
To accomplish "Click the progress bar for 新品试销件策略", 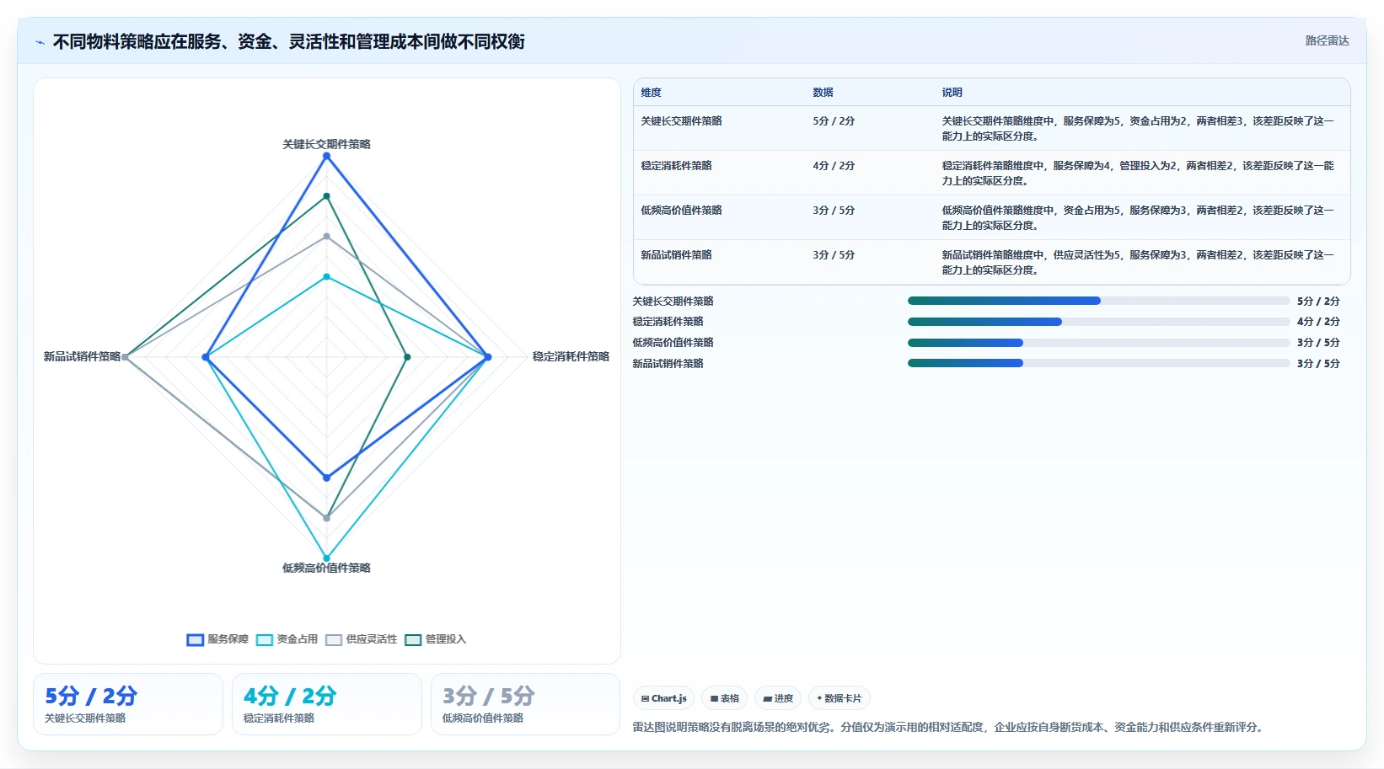I will (1098, 364).
